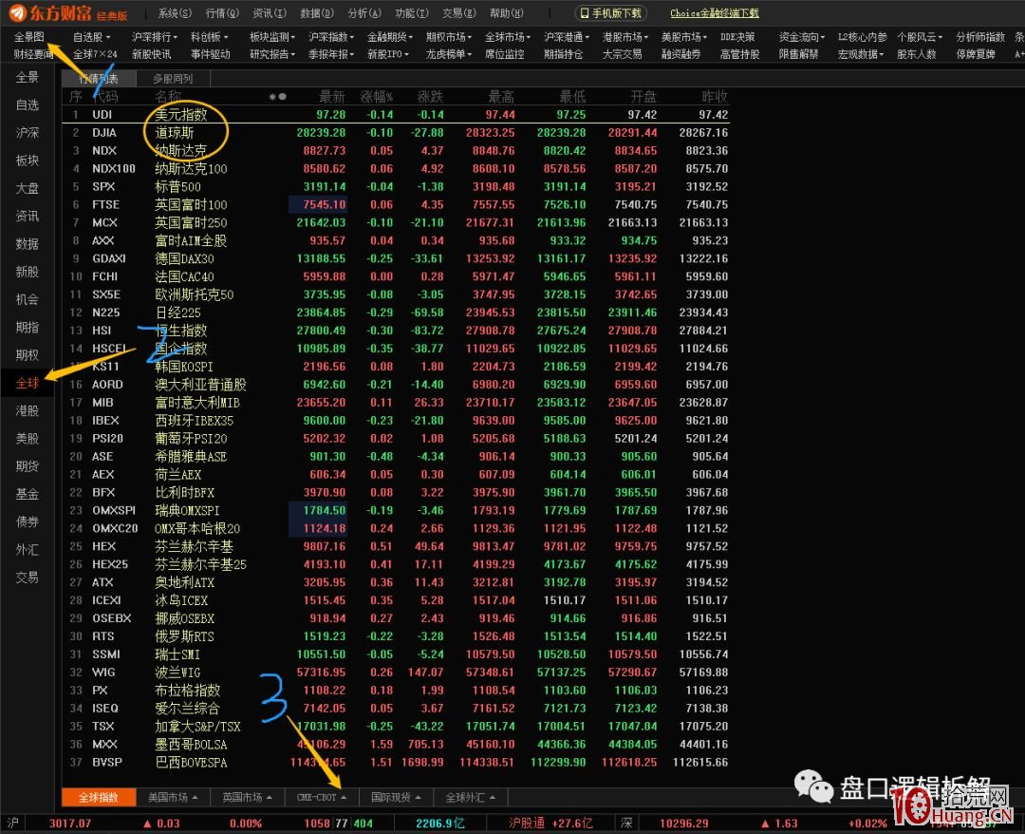Open 限售解禁
This screenshot has height=834, width=1025.
coord(799,54)
